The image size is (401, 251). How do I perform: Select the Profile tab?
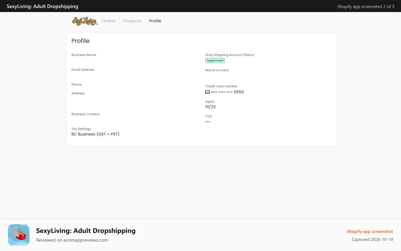155,21
